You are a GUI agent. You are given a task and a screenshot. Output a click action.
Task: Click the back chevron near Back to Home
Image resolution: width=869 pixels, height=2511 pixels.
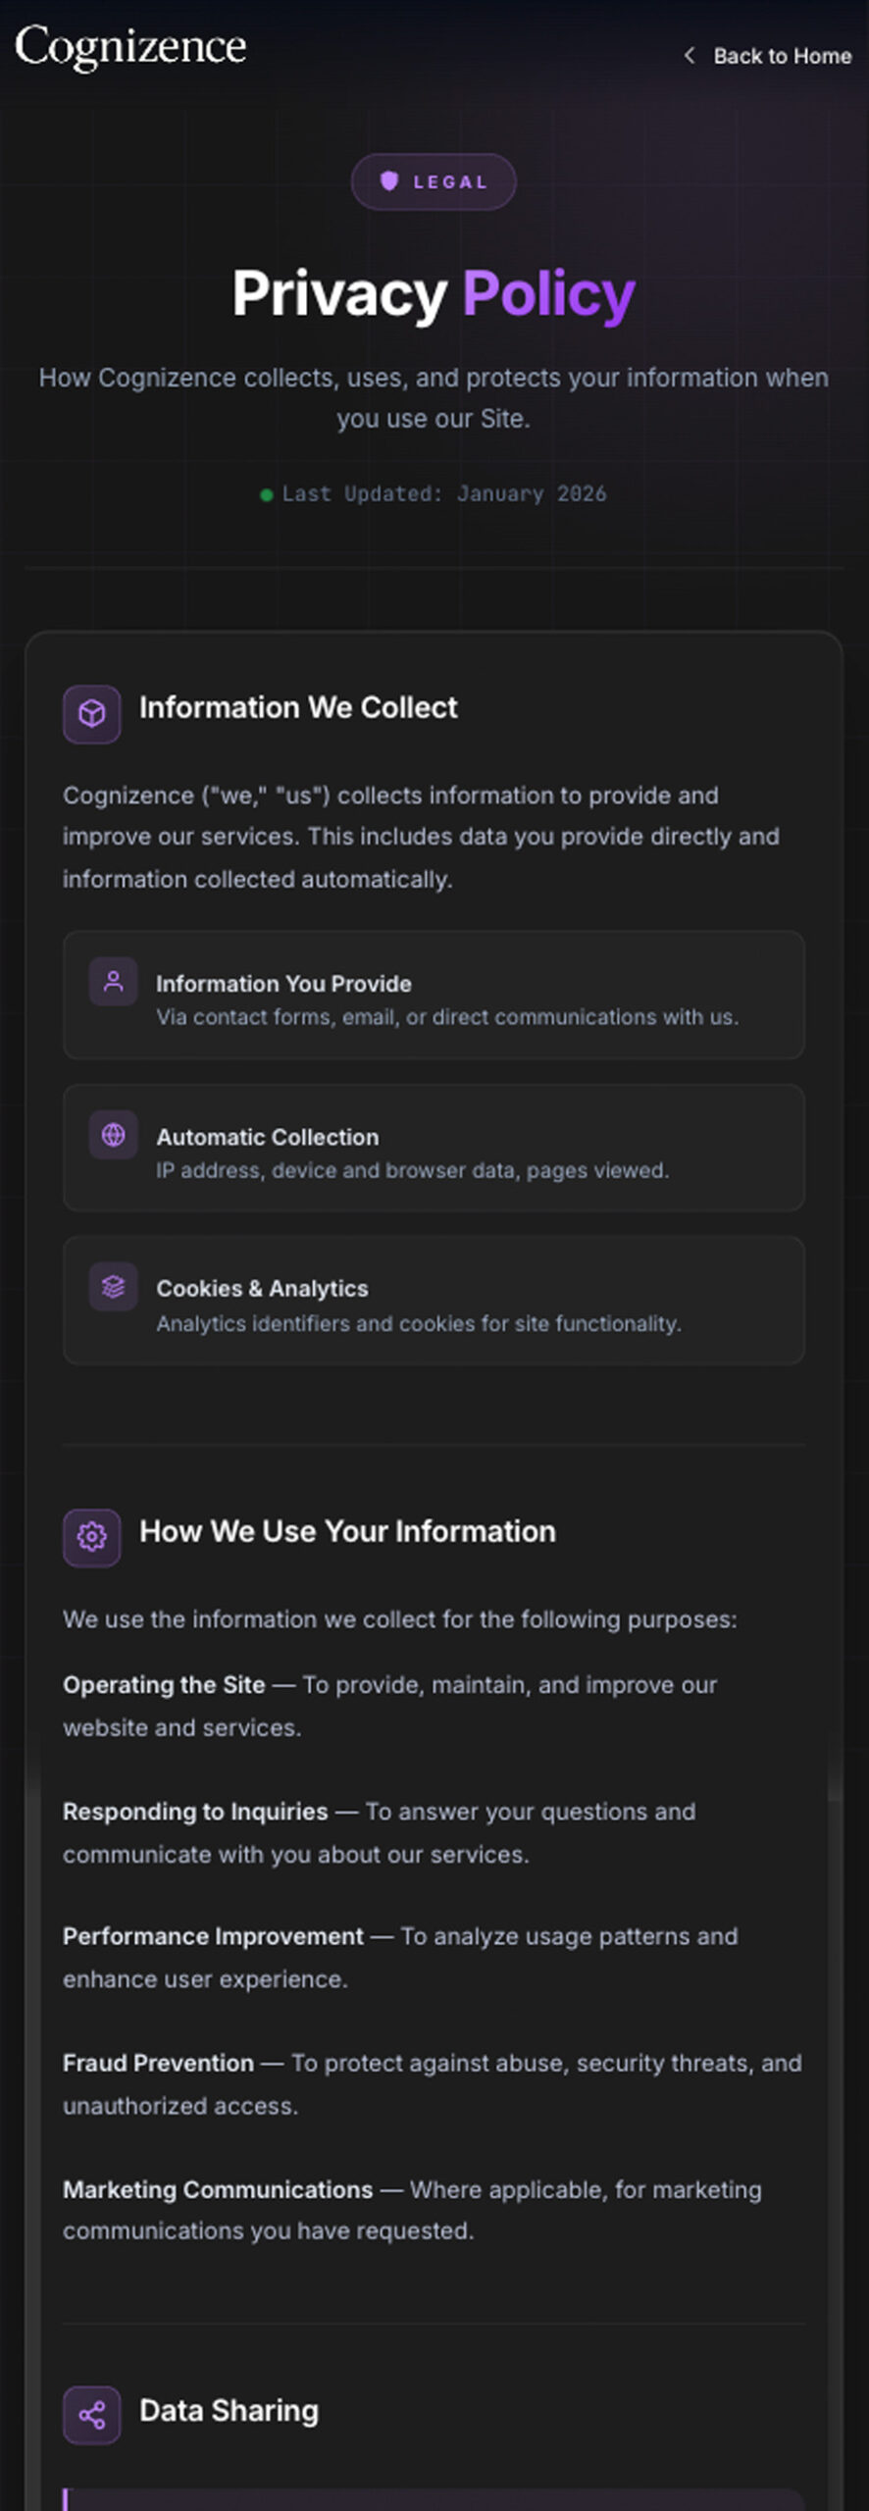(690, 55)
